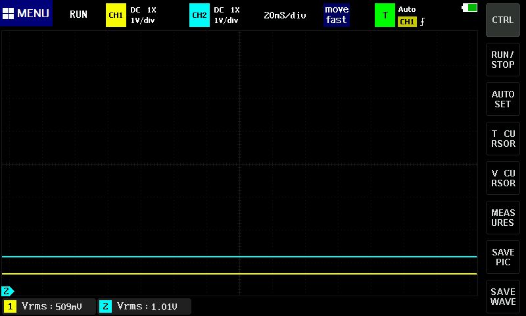Screen dimensions: 526x316
Task: Open the 20mS/div timebase setting
Action: tap(285, 14)
